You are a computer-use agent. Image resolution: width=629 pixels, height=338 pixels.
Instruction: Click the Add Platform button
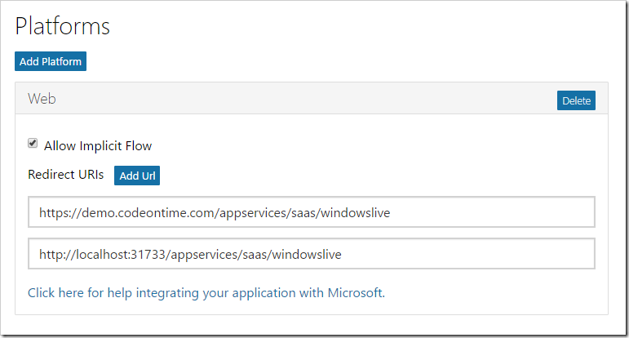51,61
